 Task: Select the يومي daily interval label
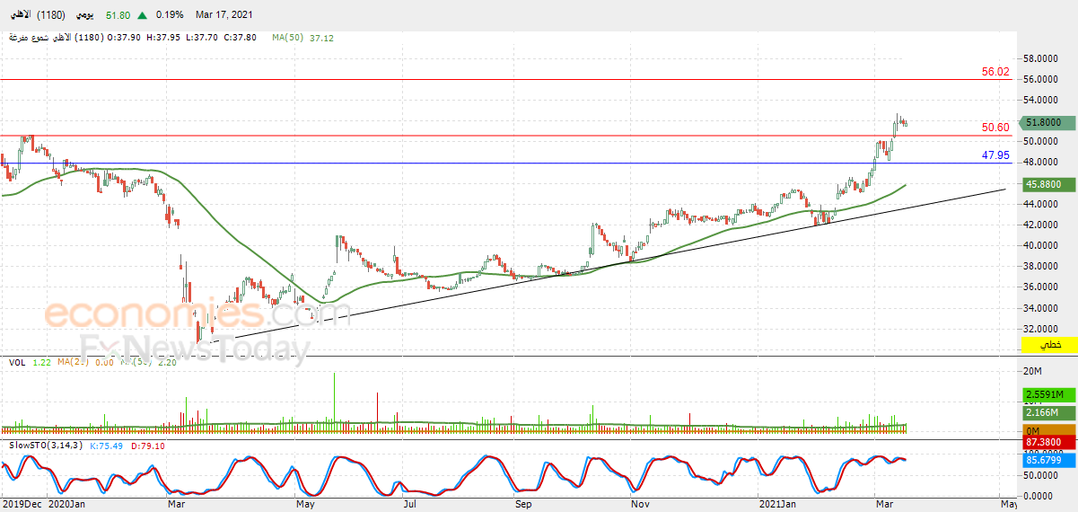86,15
